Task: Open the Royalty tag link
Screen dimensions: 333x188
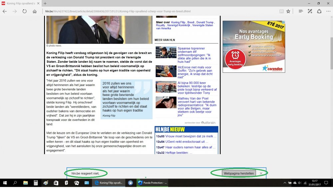Action: pyautogui.click(x=161, y=25)
